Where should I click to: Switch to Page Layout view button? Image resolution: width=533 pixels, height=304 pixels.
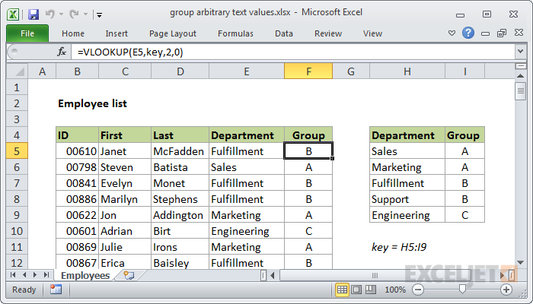point(358,290)
